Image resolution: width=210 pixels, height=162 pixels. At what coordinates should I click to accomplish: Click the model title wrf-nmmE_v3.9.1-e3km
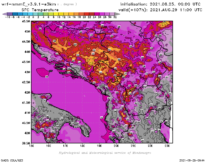point(29,4)
